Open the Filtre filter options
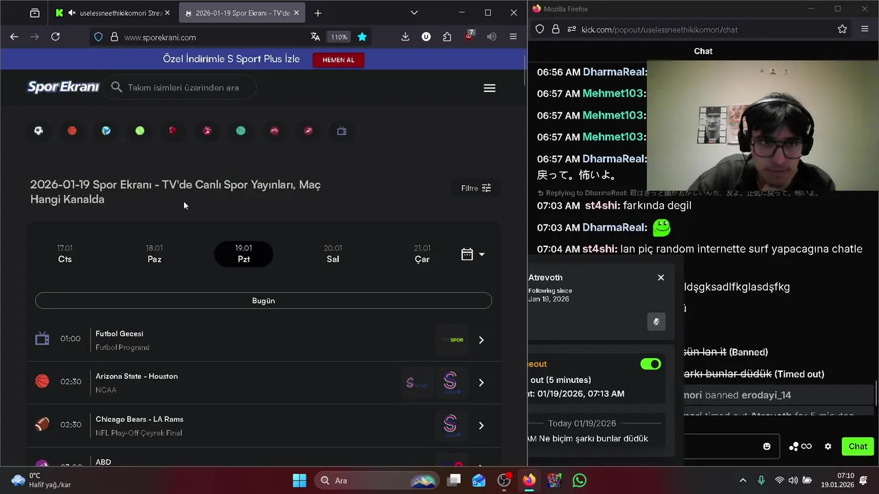Screen dimensions: 879x494 [476, 188]
